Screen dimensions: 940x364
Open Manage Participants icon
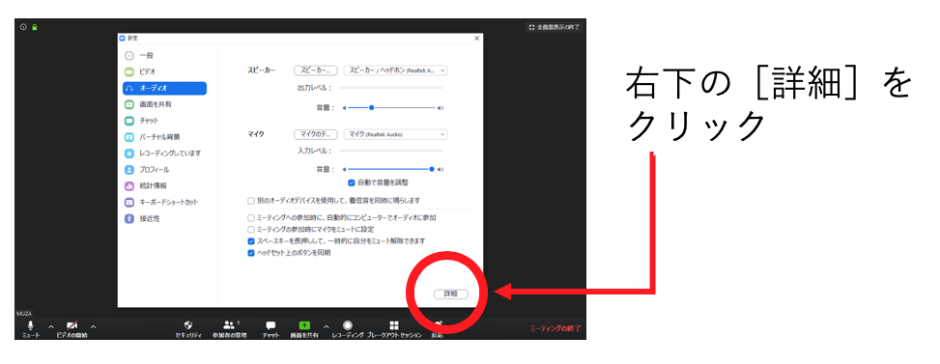(229, 325)
